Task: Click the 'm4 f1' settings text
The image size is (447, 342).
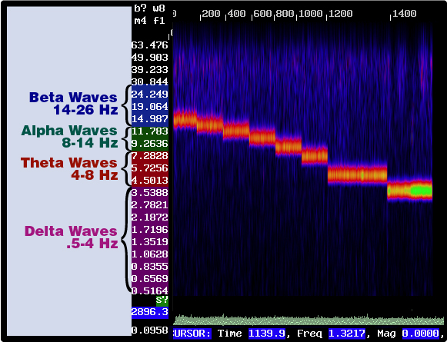Action: coord(150,21)
